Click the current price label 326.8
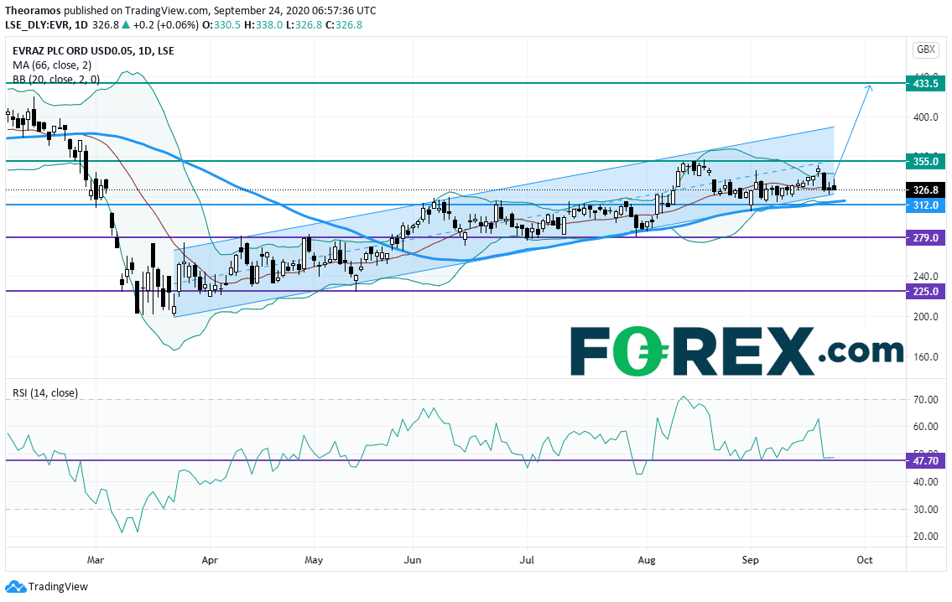 tap(926, 190)
